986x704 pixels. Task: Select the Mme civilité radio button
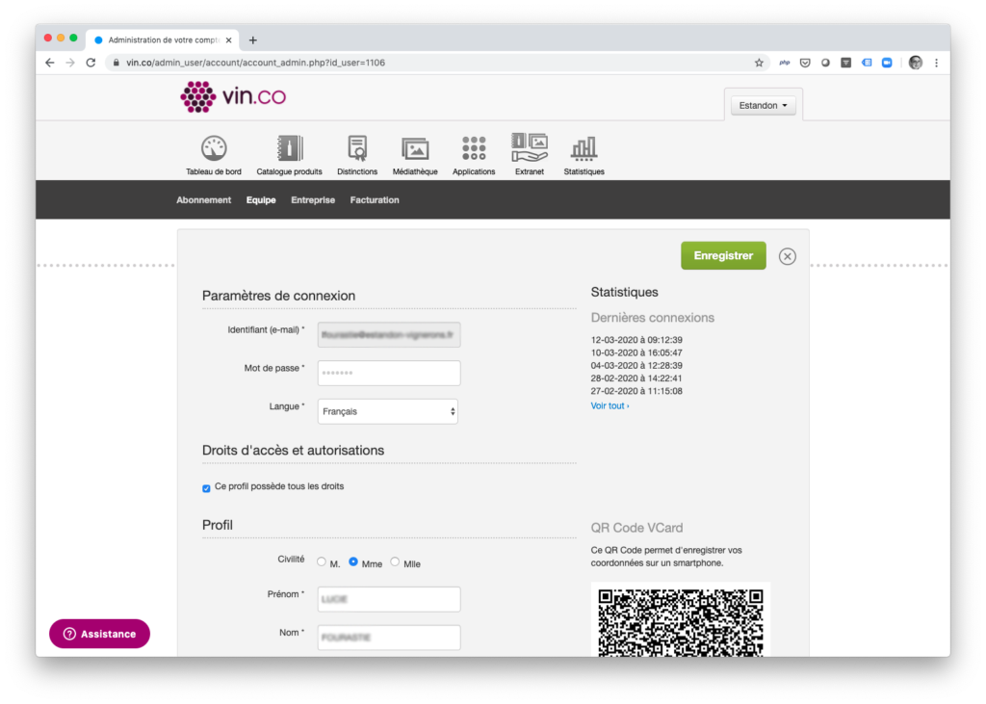coord(353,561)
